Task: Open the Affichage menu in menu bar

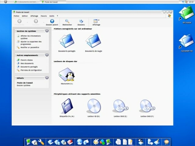Action: coord(34,16)
